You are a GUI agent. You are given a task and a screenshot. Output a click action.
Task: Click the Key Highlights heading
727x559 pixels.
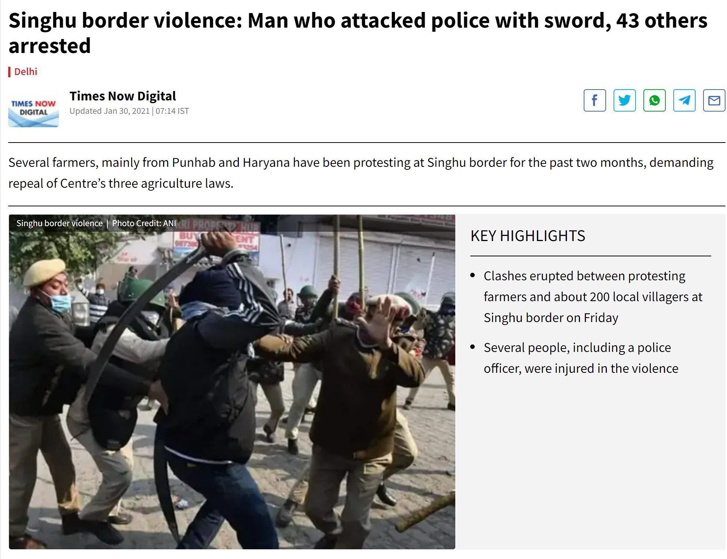(x=528, y=236)
